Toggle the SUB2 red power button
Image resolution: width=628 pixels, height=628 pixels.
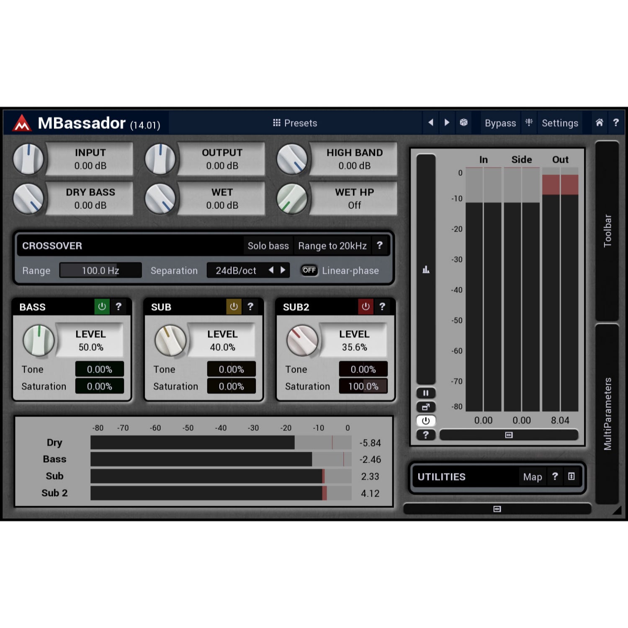coord(365,307)
